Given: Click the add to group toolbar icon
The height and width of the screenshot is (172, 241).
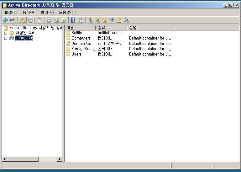Looking at the screenshot, I should [x=126, y=20].
